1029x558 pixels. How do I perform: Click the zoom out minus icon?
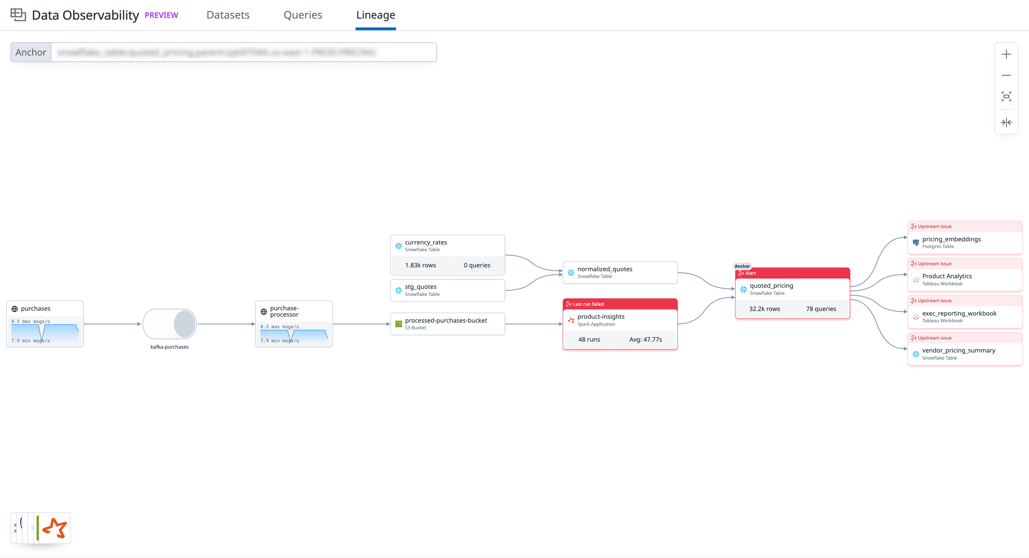click(x=1006, y=75)
